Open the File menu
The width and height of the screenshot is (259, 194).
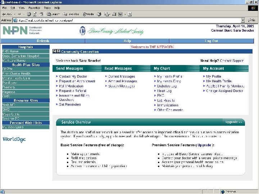click(4, 8)
